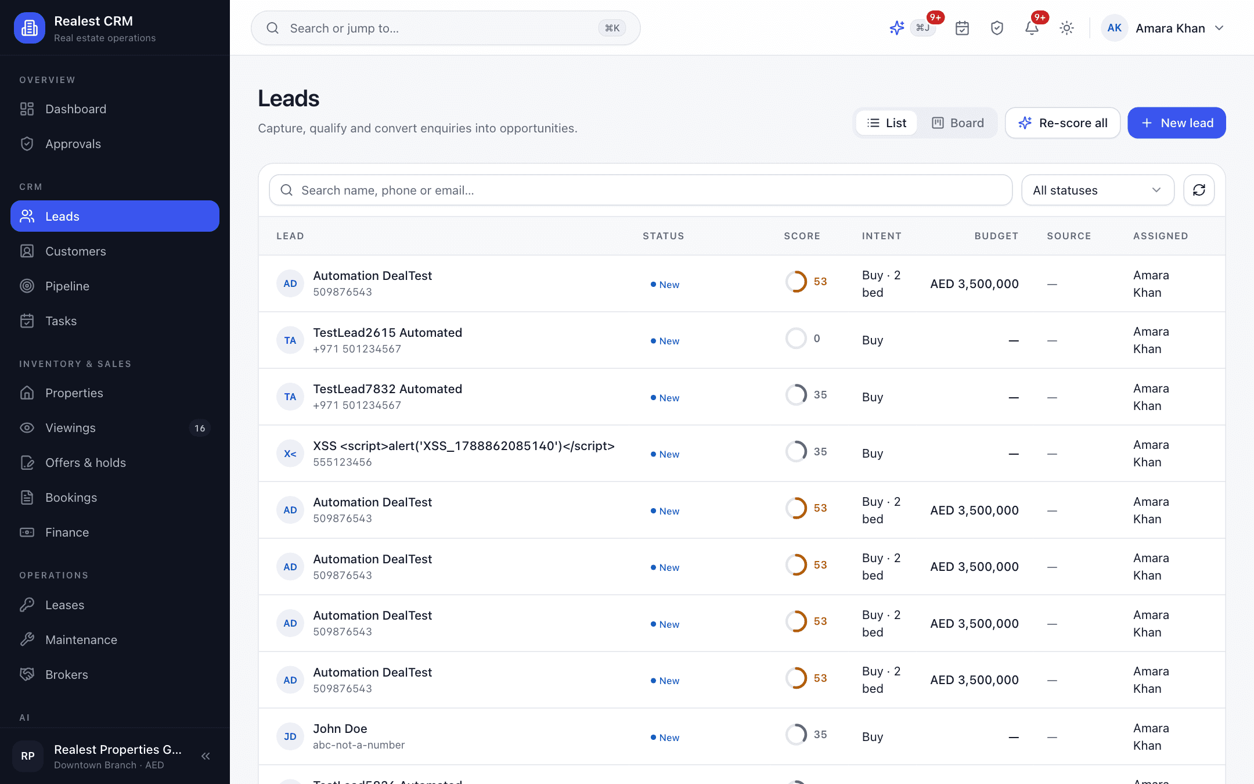Viewport: 1254px width, 784px height.
Task: Open the All statuses dropdown
Action: pos(1098,190)
